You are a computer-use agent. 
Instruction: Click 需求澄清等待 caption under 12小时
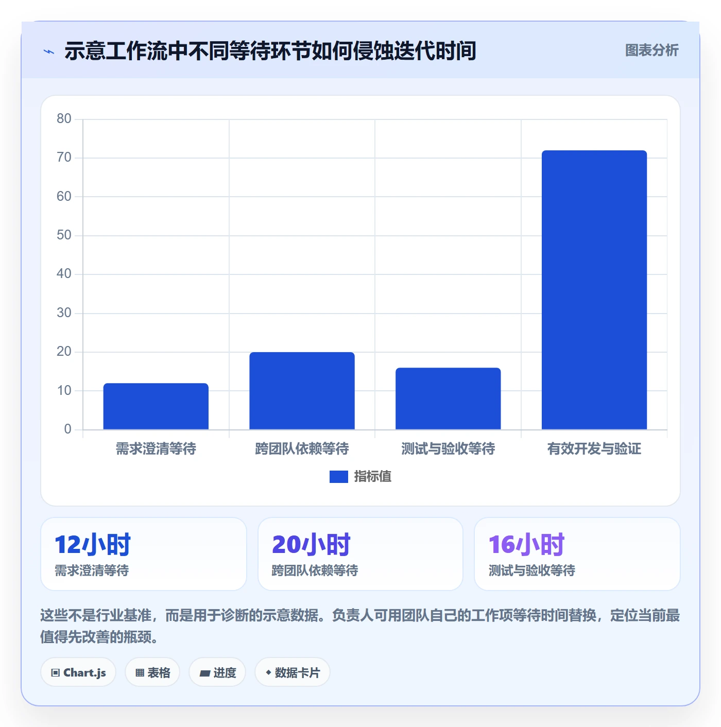(92, 570)
